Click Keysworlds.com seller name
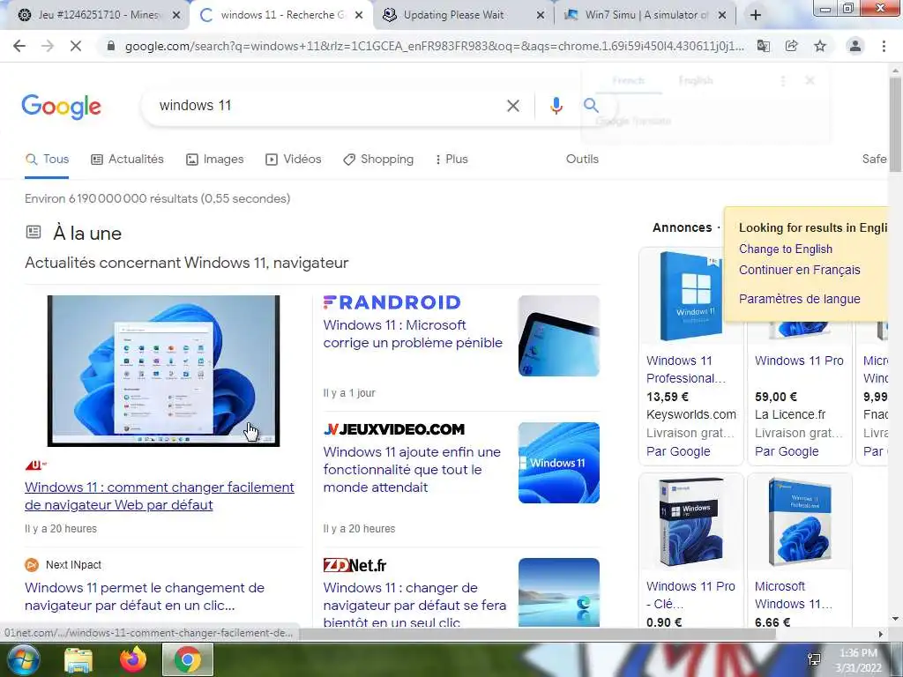This screenshot has height=677, width=903. coord(691,414)
